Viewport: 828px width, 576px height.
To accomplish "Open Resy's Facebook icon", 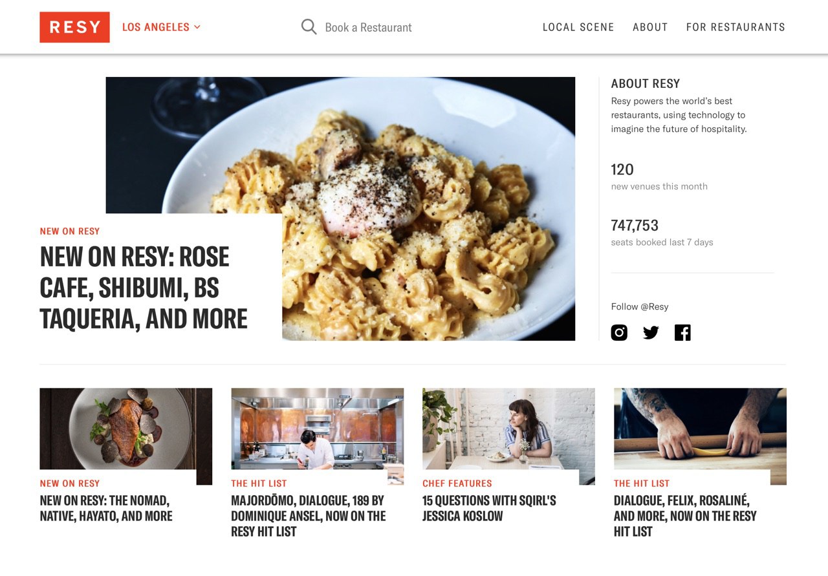I will point(682,332).
